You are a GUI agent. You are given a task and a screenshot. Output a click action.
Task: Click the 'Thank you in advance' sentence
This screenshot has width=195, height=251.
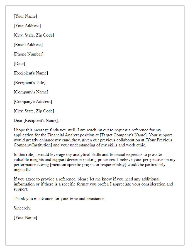click(59, 199)
